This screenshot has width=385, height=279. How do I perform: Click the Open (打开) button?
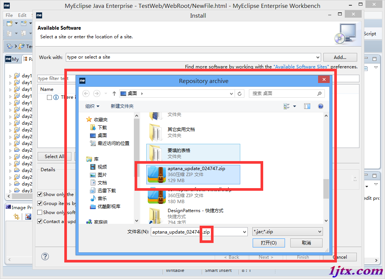coord(268,243)
